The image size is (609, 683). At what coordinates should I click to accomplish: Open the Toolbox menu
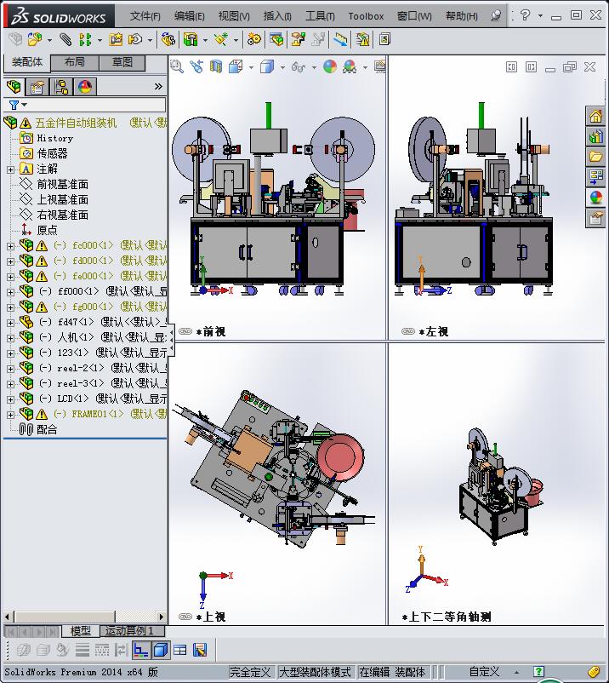366,16
